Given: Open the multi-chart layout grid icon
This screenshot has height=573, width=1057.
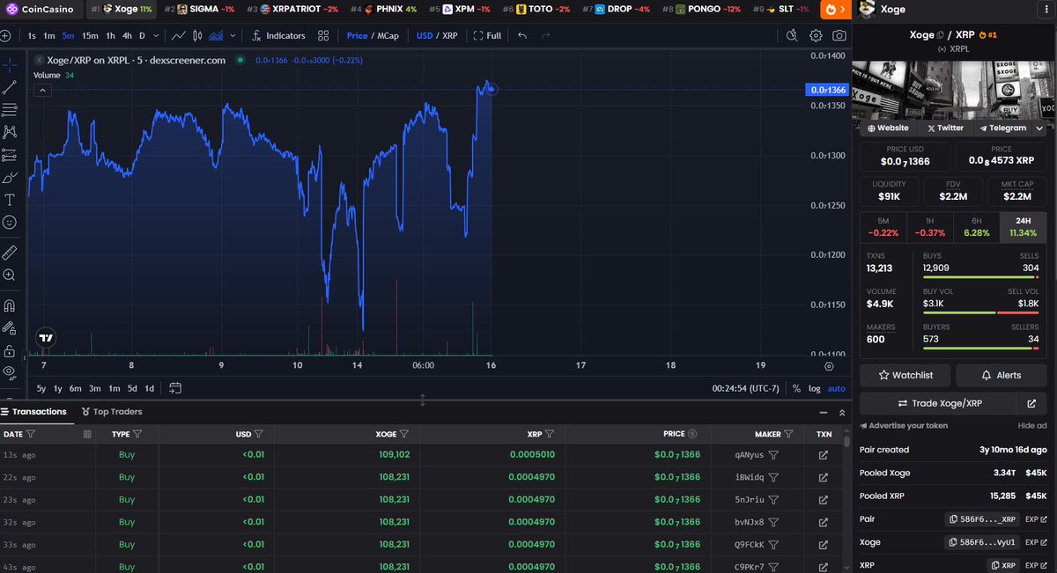Looking at the screenshot, I should pos(324,36).
